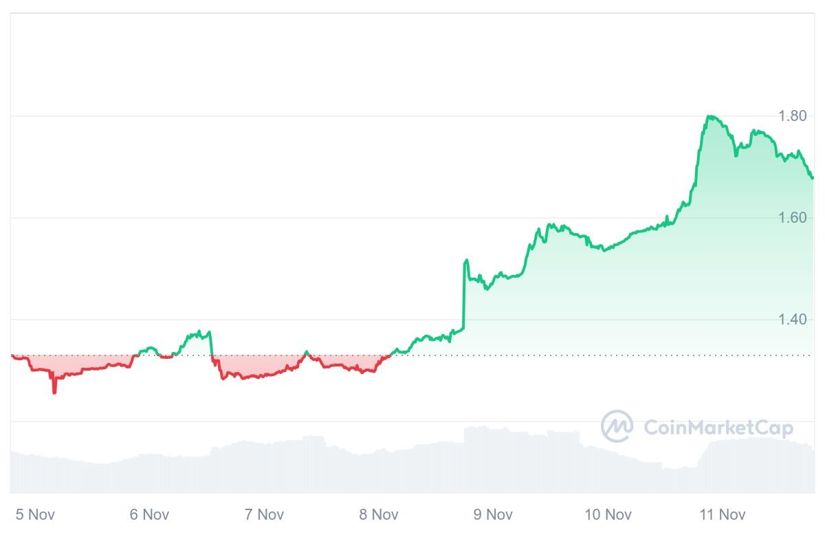
Task: Click the 1.40 price axis label
Action: coord(792,319)
